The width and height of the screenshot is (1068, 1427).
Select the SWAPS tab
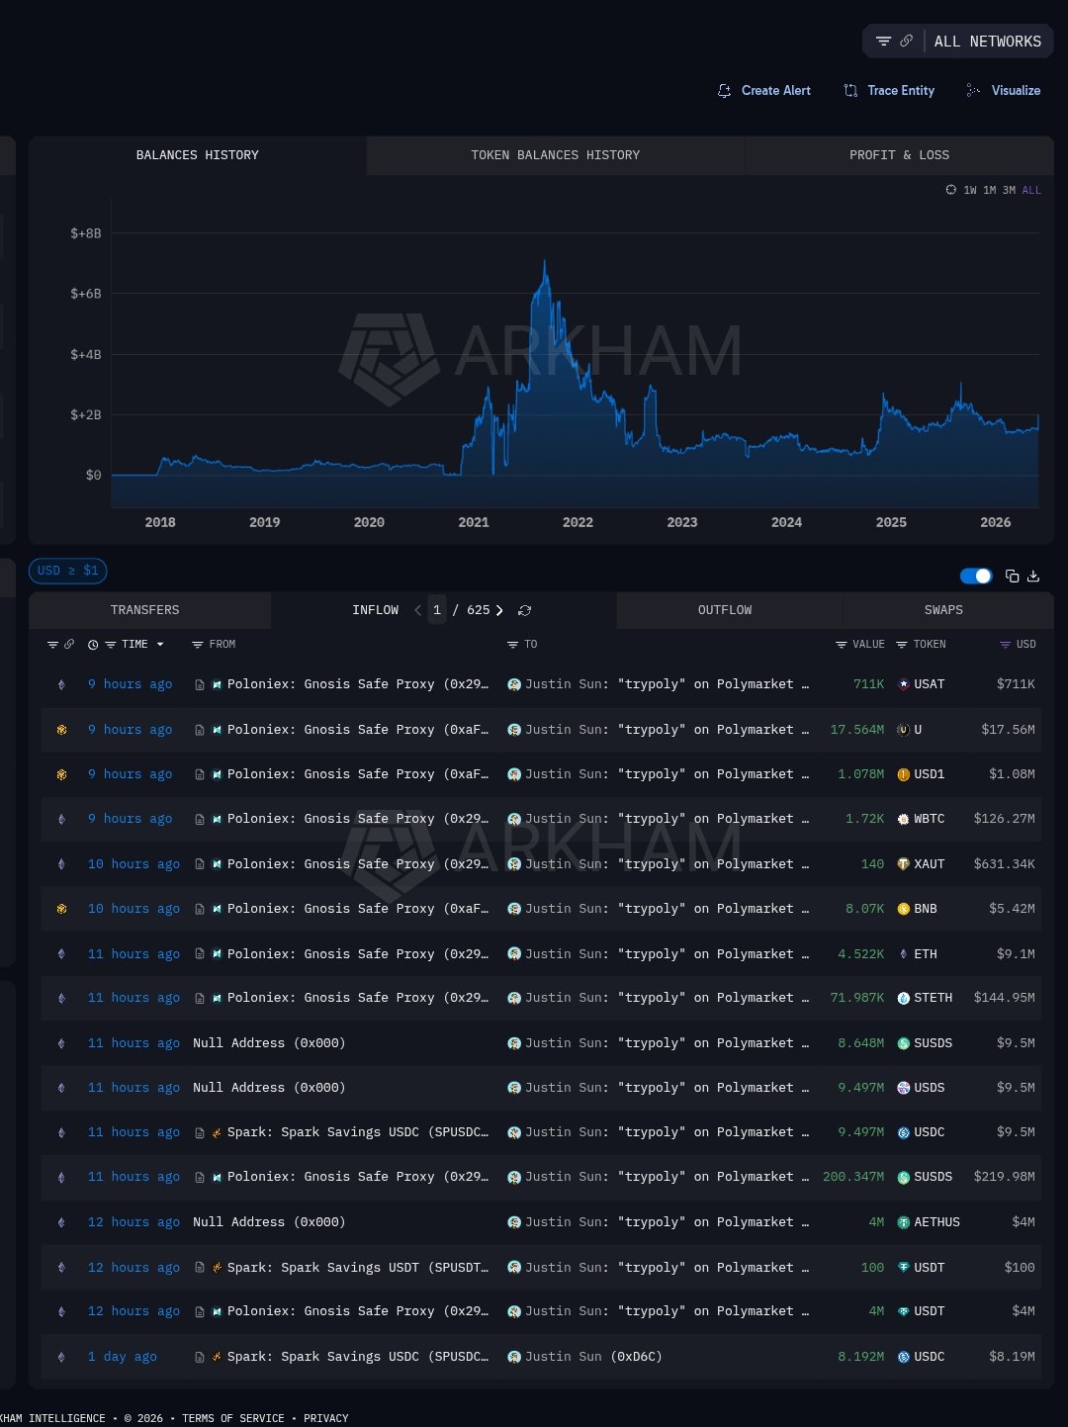(943, 610)
